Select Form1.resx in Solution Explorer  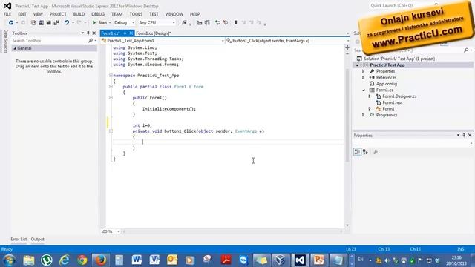pyautogui.click(x=393, y=102)
